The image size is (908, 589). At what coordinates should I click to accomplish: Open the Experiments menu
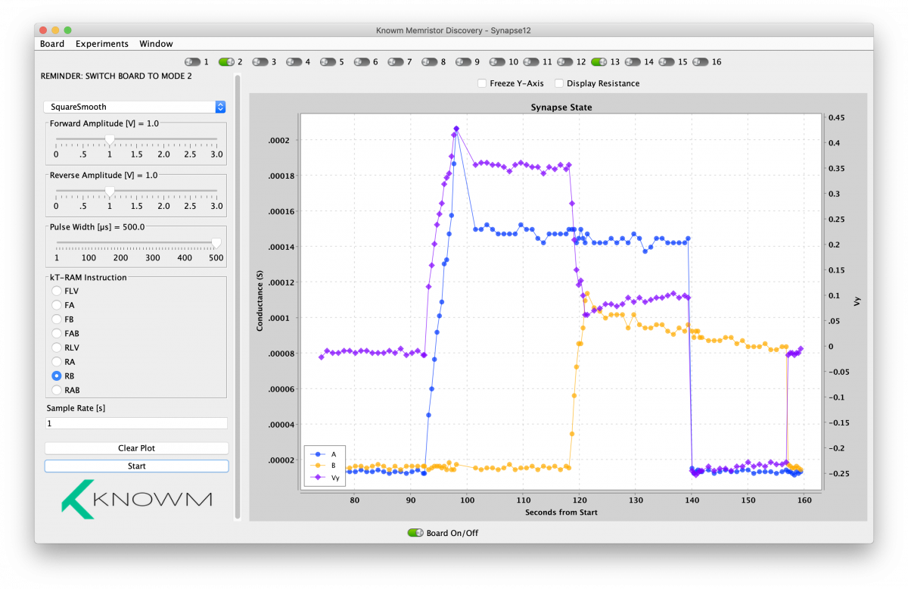(102, 44)
